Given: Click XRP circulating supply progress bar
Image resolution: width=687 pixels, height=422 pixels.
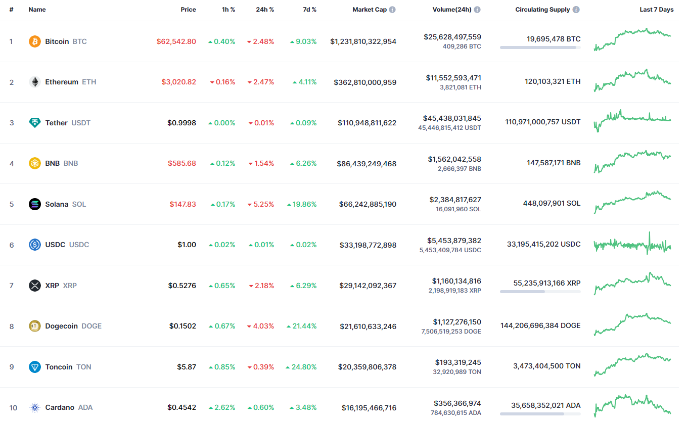Looking at the screenshot, I should 540,292.
